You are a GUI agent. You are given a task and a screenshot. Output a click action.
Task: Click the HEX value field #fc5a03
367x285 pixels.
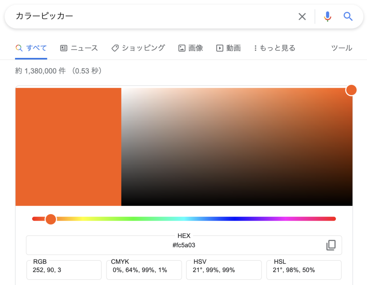183,245
